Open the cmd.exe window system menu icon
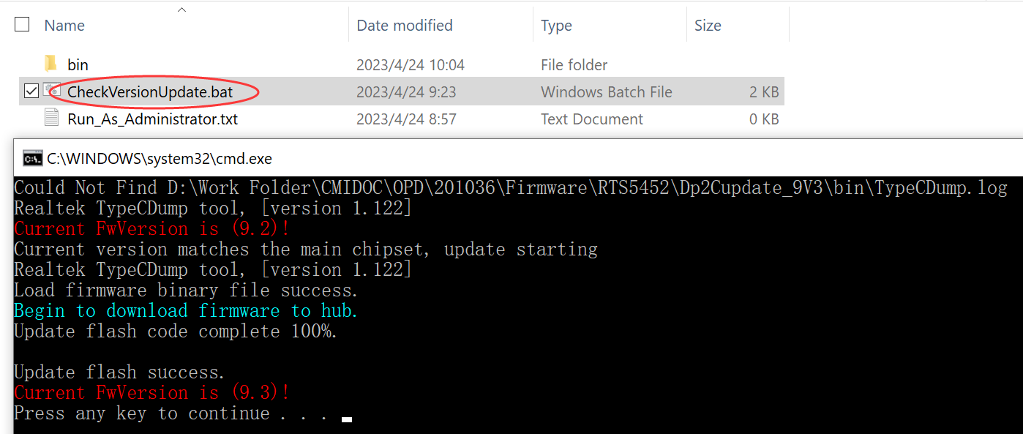The width and height of the screenshot is (1023, 434). tap(31, 157)
